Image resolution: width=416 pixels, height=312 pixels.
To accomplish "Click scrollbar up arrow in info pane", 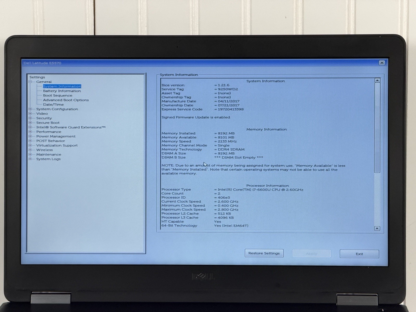I will click(377, 80).
